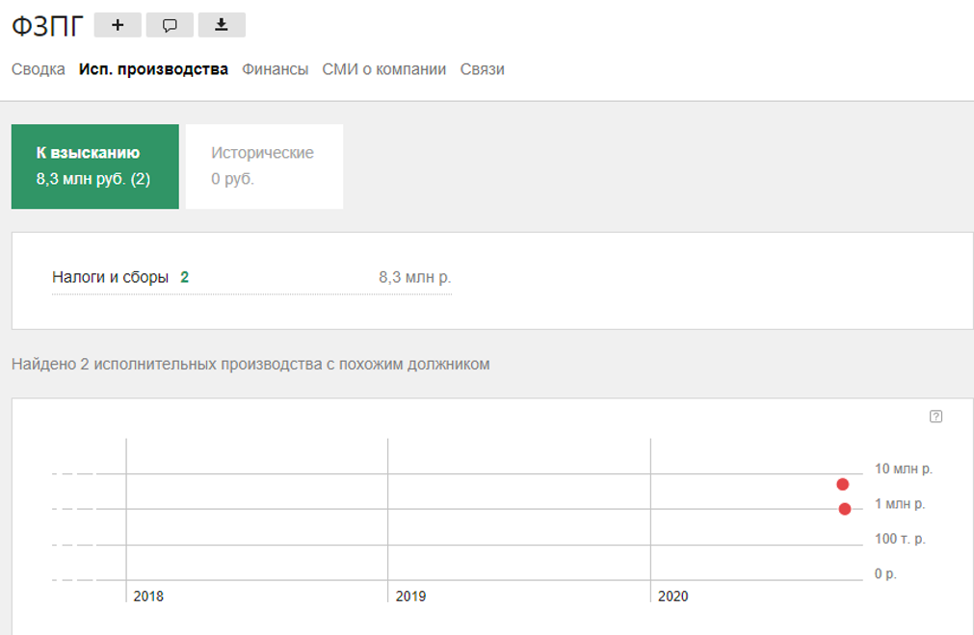The width and height of the screenshot is (974, 635).
Task: Click the green count 2 beside Налоги и сборы
Action: tap(184, 277)
